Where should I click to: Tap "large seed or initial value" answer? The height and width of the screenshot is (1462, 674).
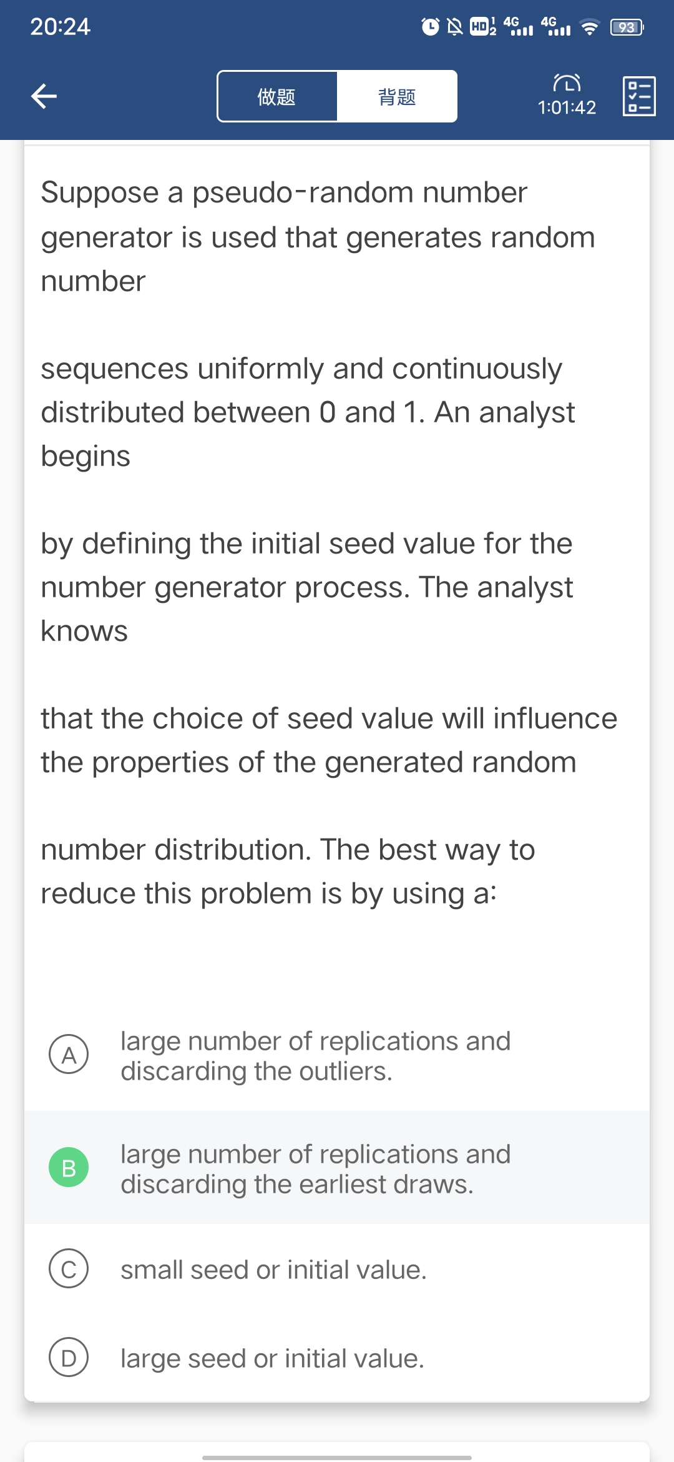(x=272, y=1359)
